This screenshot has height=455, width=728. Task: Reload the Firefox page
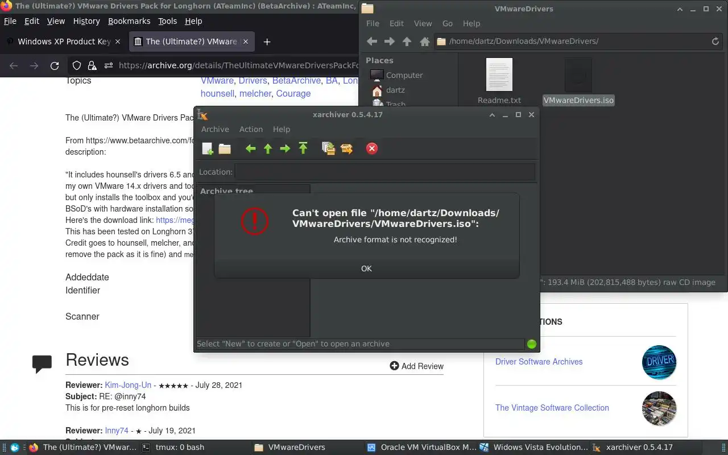click(55, 65)
